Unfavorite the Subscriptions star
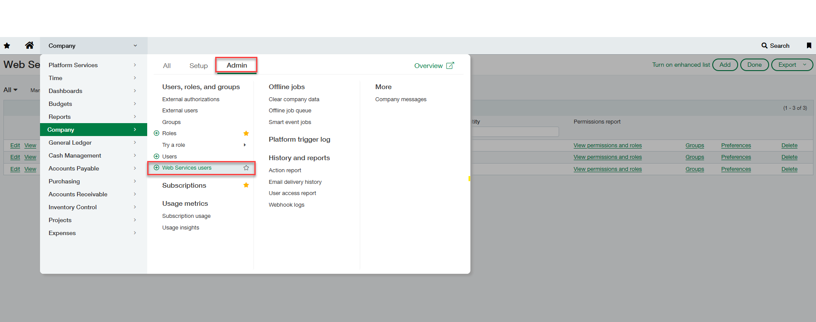 tap(246, 185)
